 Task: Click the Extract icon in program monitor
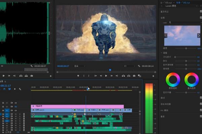[x=129, y=76]
